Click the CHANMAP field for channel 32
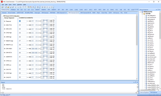 [23, 21]
